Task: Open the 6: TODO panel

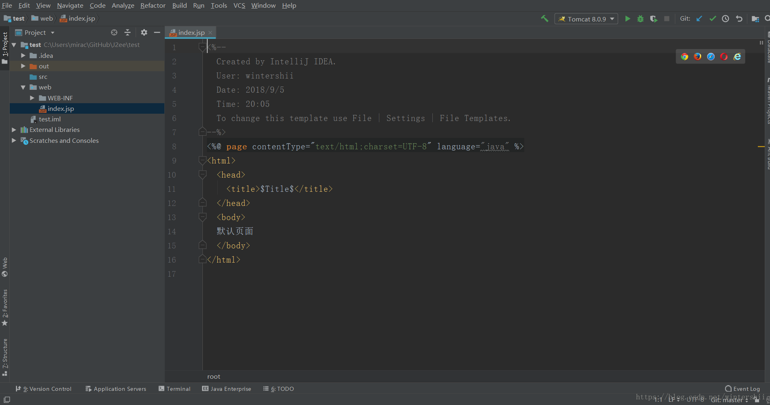Action: (x=279, y=389)
